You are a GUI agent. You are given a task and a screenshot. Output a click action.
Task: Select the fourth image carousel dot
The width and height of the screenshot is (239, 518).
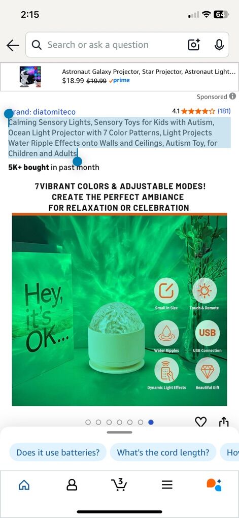click(x=120, y=422)
